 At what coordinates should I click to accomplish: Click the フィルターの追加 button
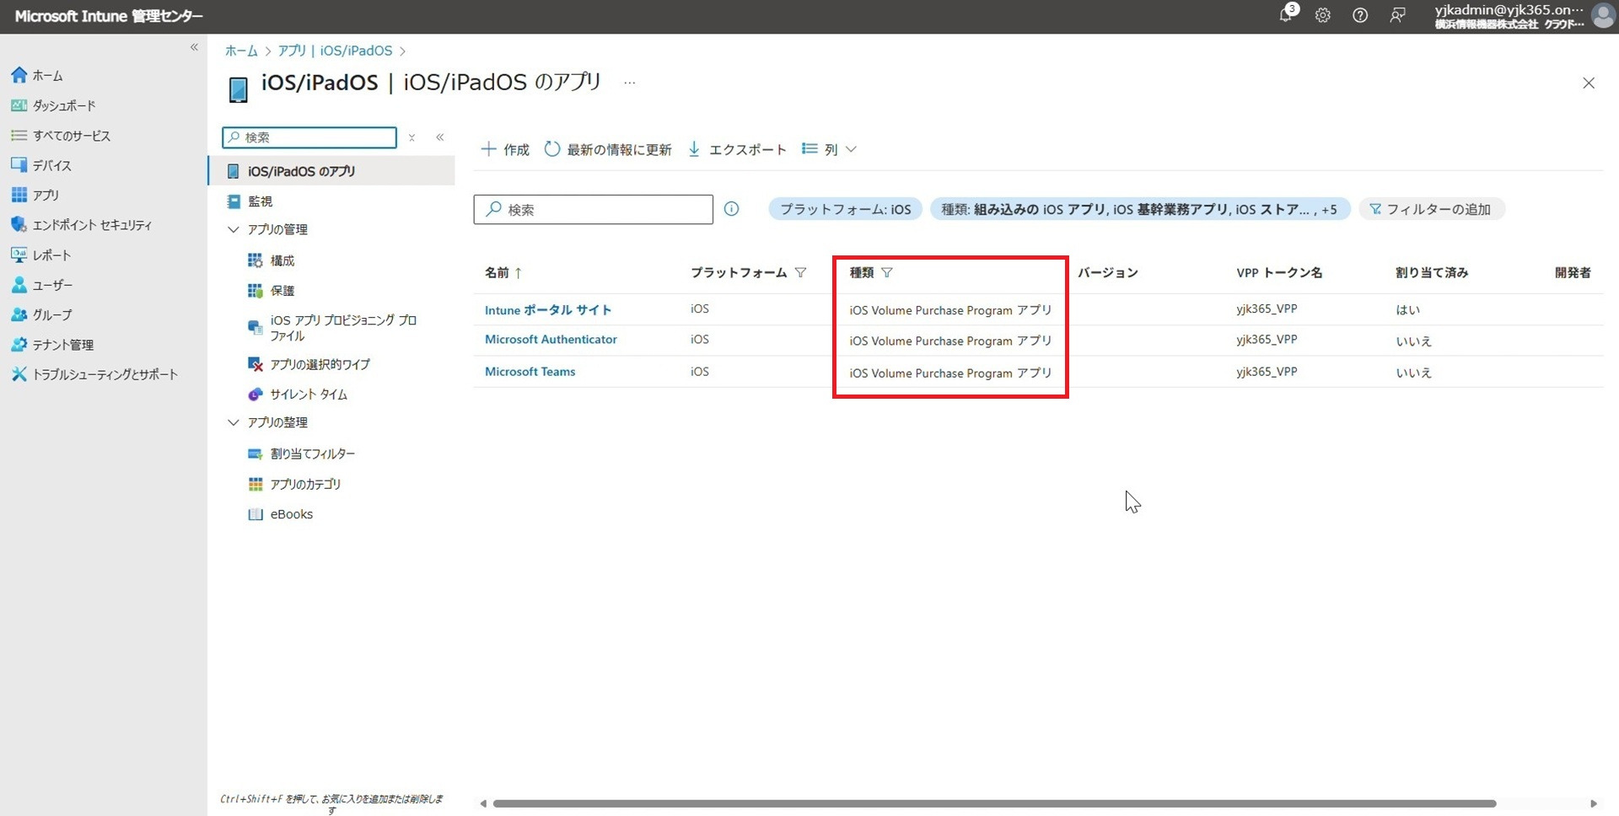1431,209
